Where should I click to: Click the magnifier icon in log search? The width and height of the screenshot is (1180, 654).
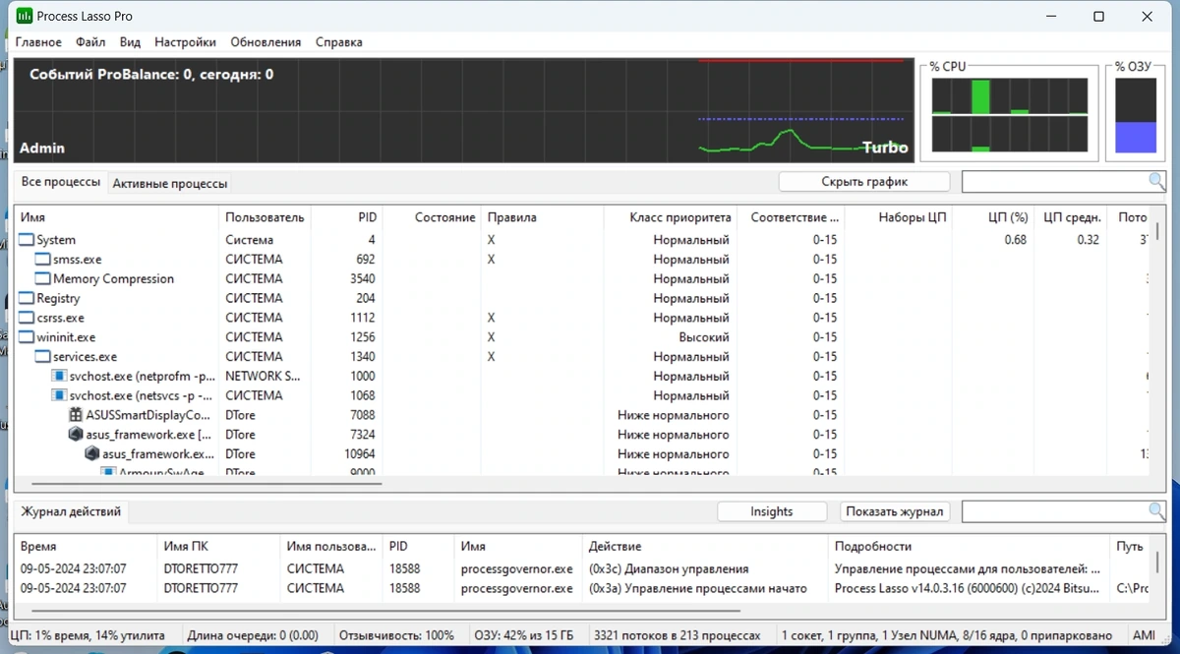point(1156,510)
